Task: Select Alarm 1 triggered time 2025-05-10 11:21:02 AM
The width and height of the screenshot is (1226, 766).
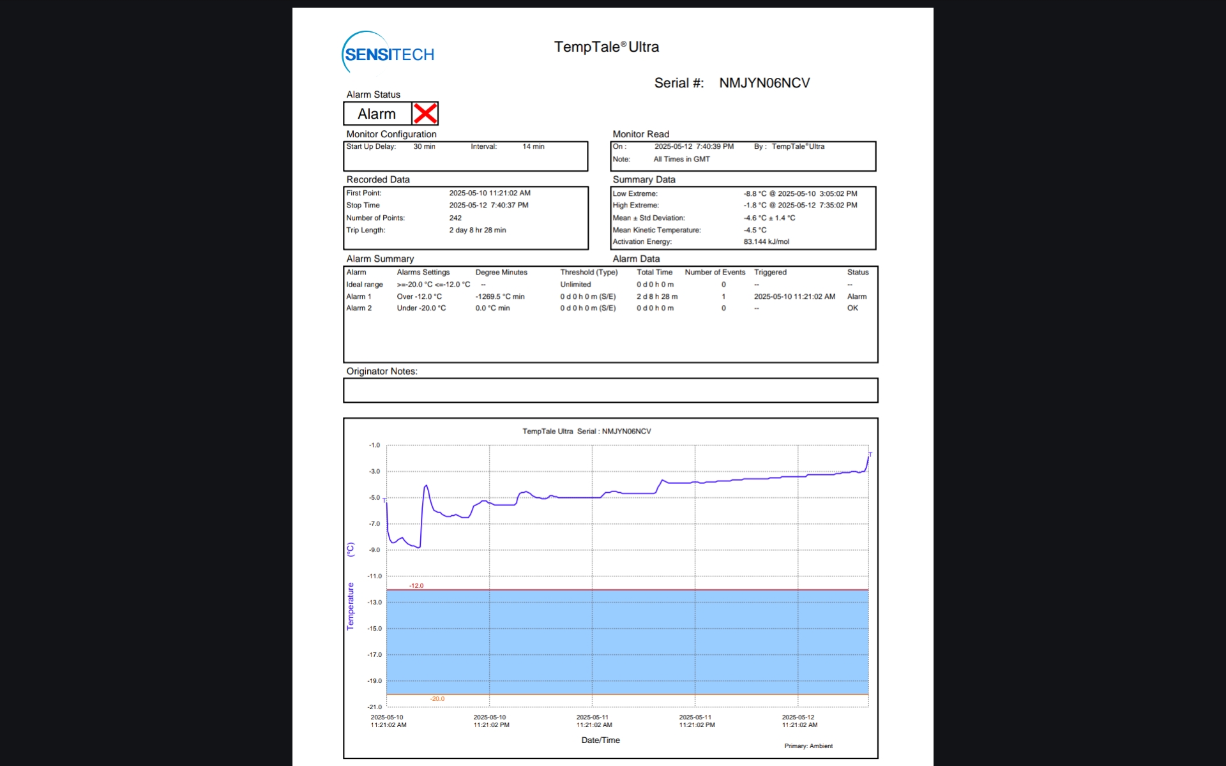Action: click(794, 297)
